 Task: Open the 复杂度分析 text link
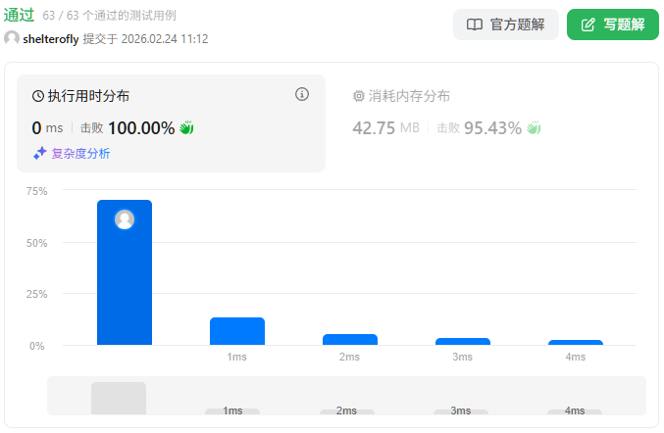(80, 154)
